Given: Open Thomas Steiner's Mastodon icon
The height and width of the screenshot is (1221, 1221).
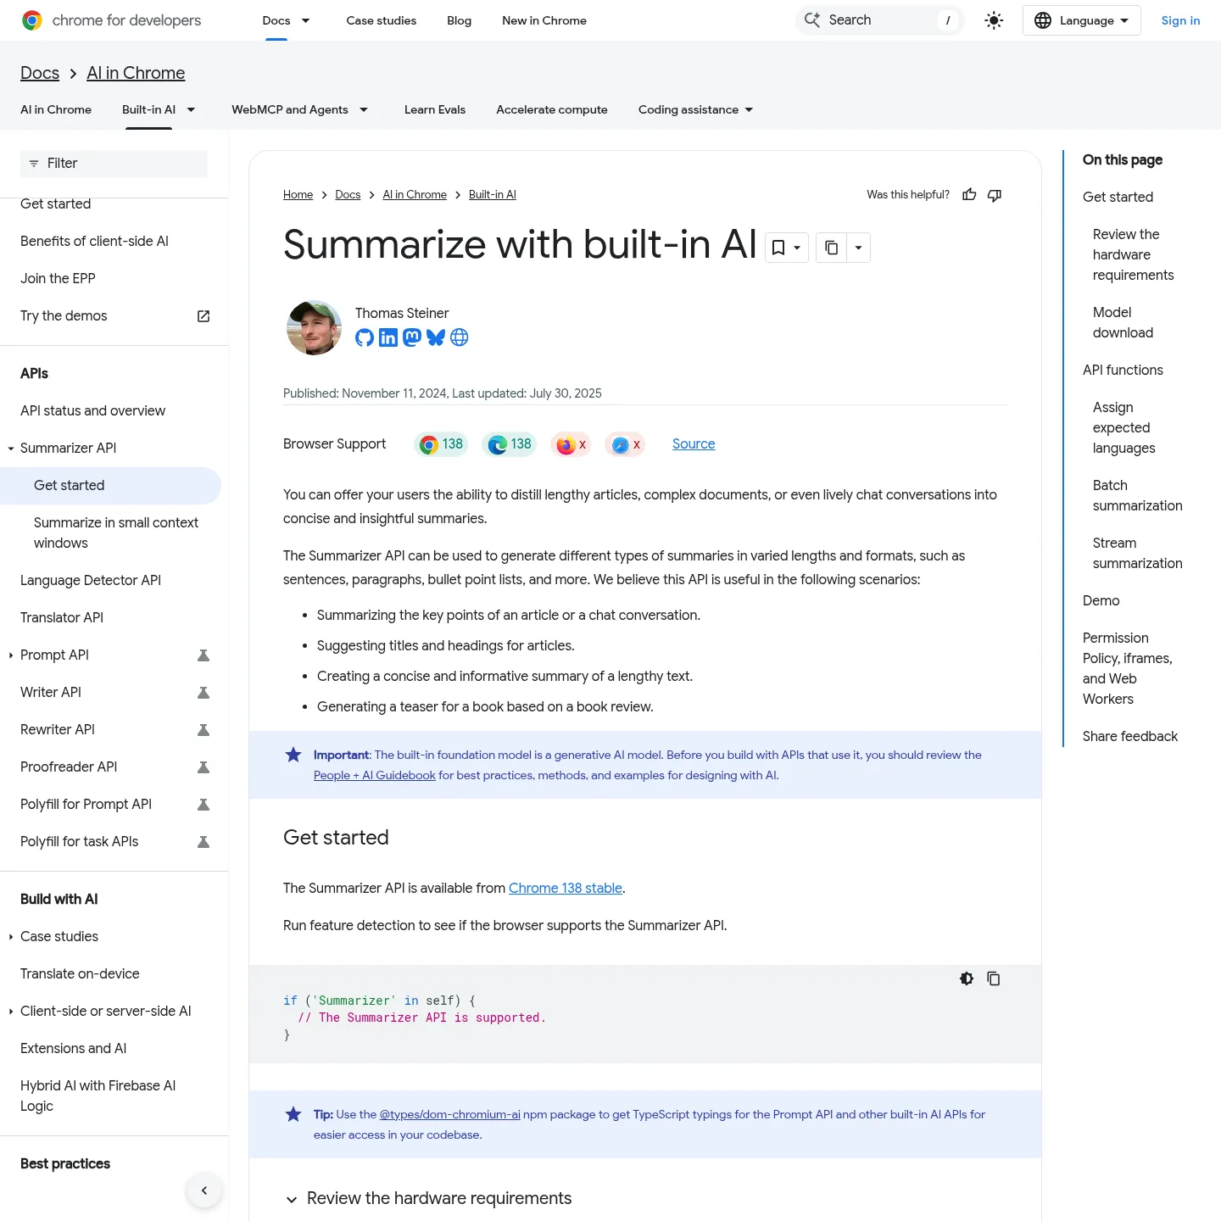Looking at the screenshot, I should (x=412, y=337).
